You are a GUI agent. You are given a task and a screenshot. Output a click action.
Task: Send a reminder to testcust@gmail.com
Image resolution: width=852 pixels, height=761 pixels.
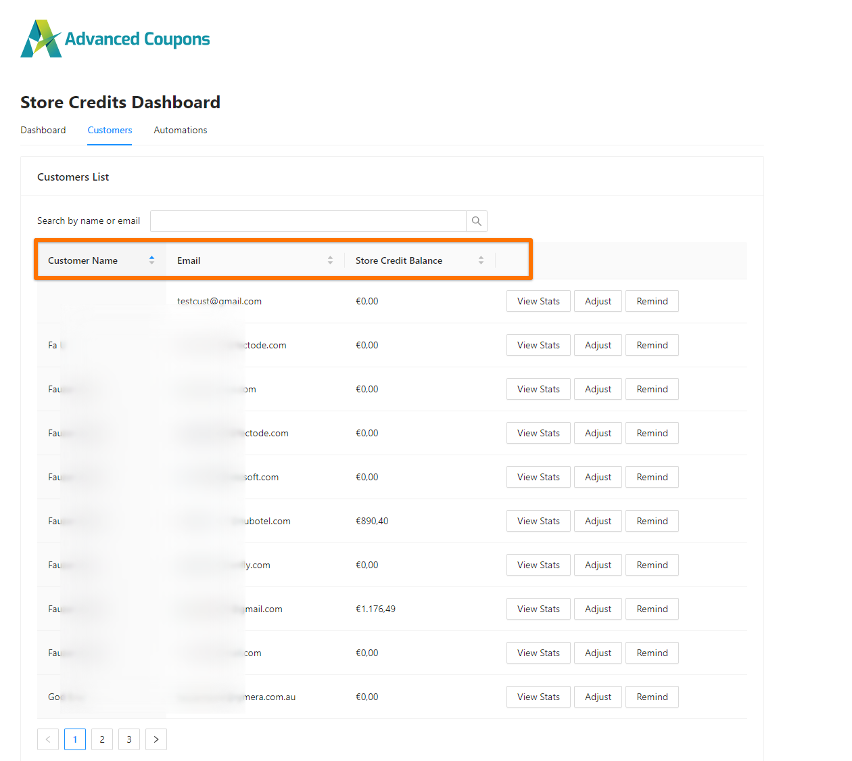651,300
